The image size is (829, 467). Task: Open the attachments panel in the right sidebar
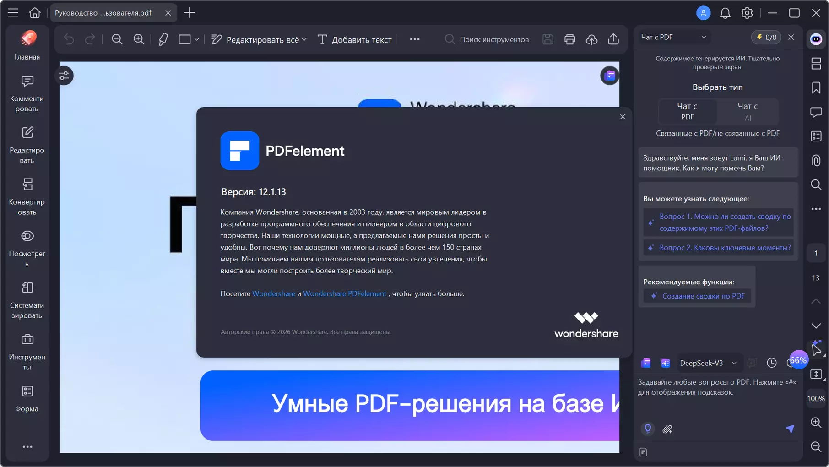coord(816,161)
